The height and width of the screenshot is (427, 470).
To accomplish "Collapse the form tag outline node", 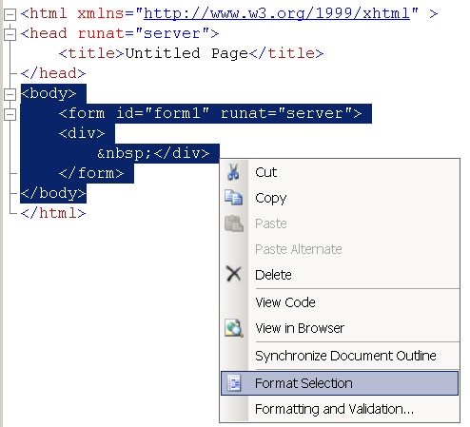I will (10, 114).
